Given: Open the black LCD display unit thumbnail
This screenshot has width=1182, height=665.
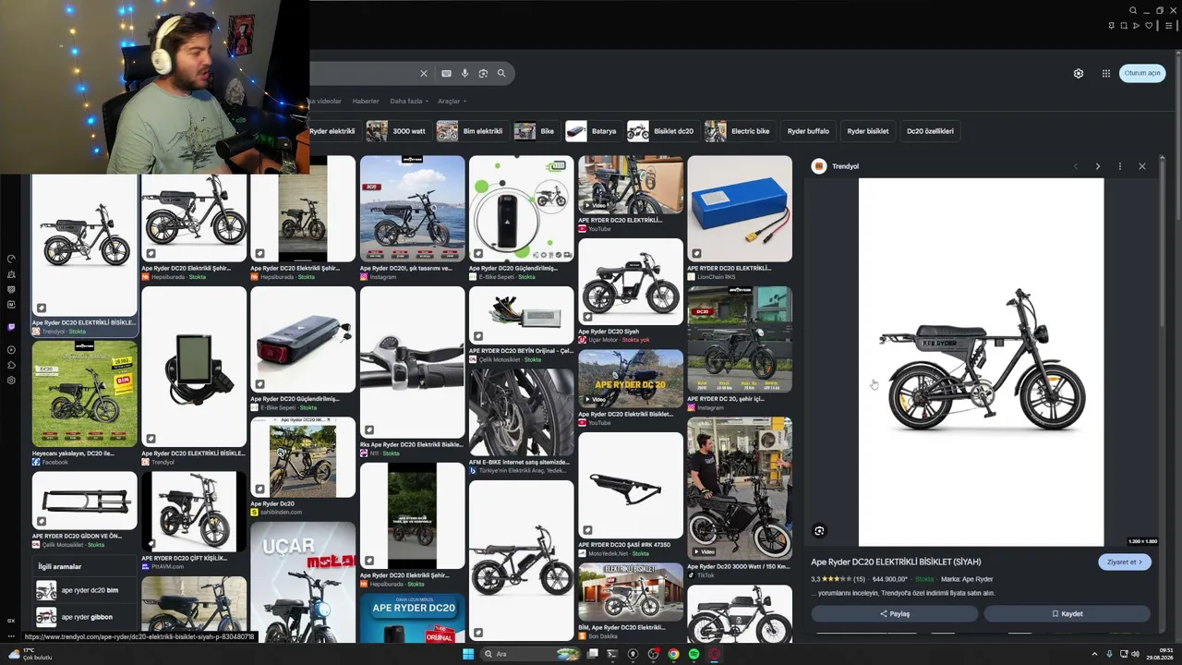Looking at the screenshot, I should (194, 367).
